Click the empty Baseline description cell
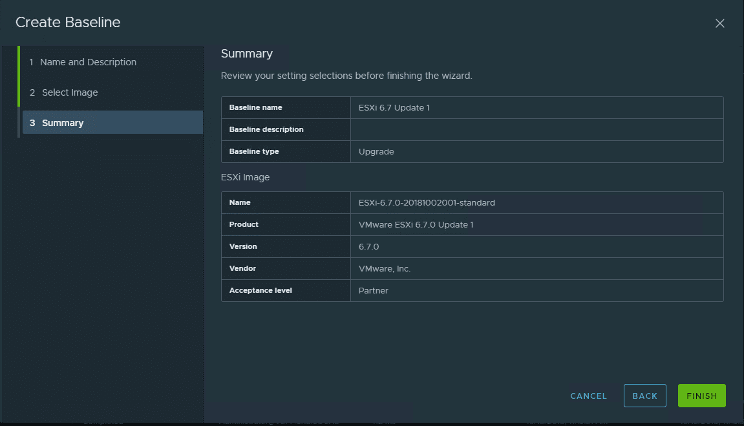 pos(537,129)
